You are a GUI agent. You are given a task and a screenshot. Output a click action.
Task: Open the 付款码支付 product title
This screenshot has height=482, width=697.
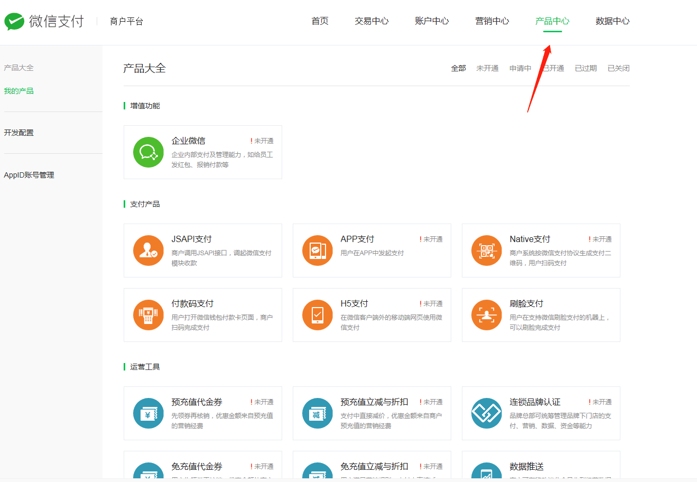click(192, 303)
